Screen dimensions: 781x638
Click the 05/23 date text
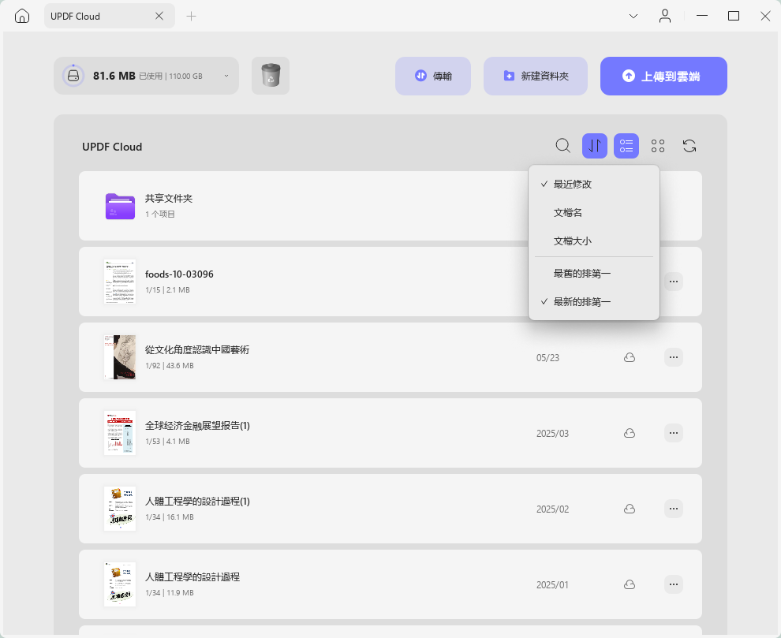pyautogui.click(x=548, y=358)
